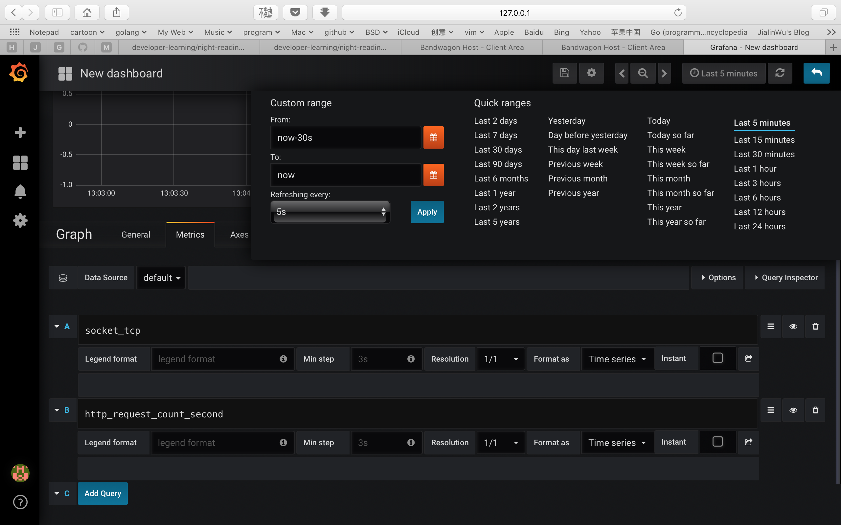The height and width of the screenshot is (525, 841).
Task: Switch to the Axes tab
Action: point(239,235)
